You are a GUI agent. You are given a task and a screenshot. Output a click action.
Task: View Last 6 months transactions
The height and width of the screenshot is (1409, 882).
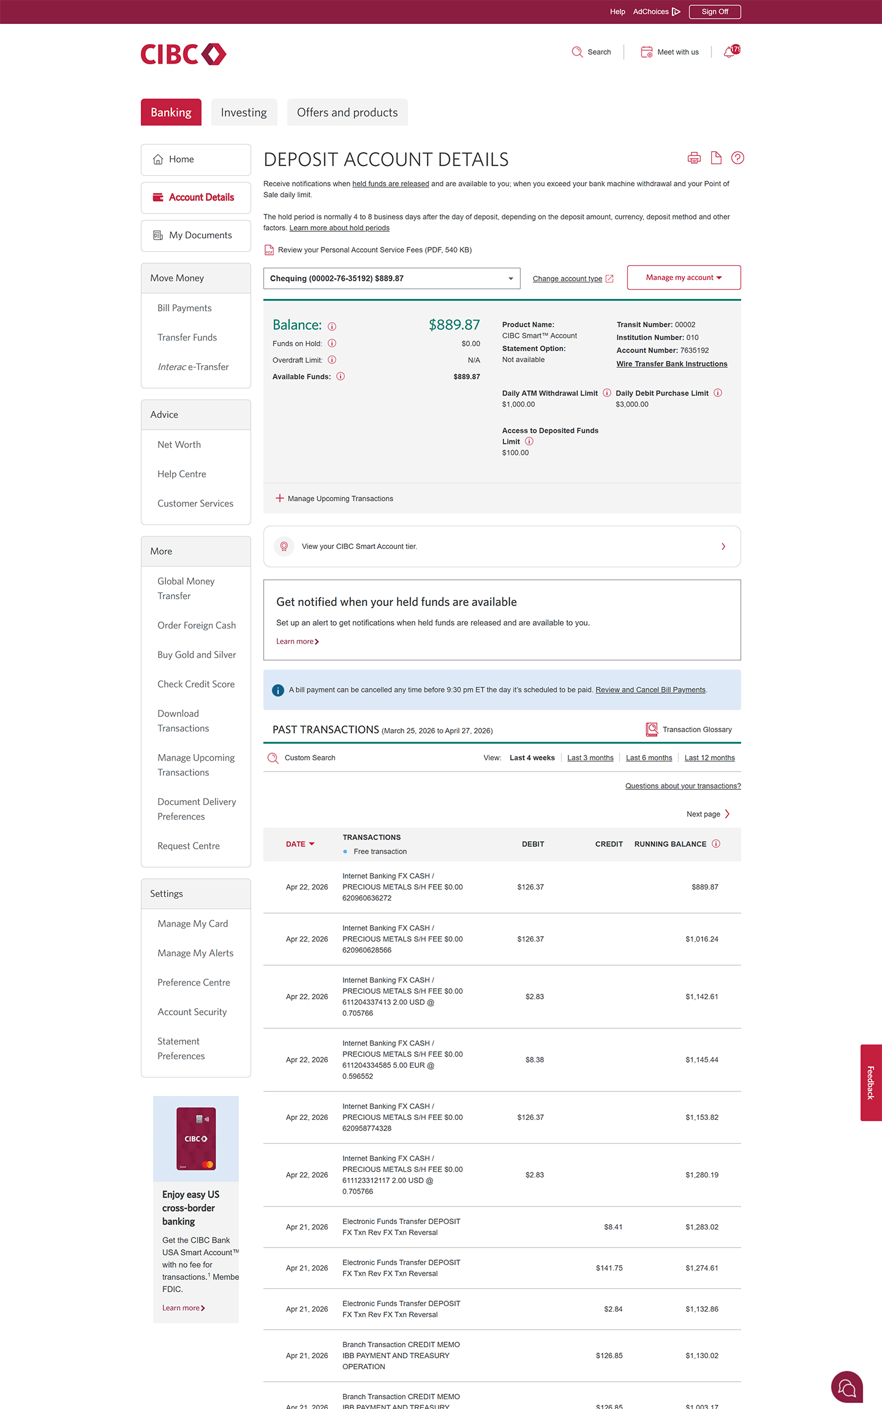click(649, 758)
